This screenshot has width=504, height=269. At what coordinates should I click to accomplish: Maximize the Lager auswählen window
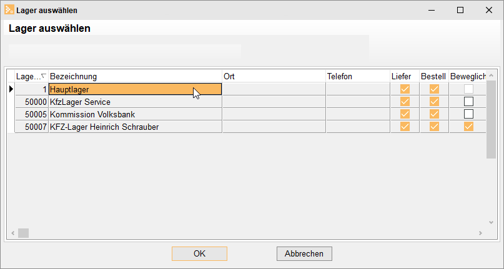pos(460,10)
